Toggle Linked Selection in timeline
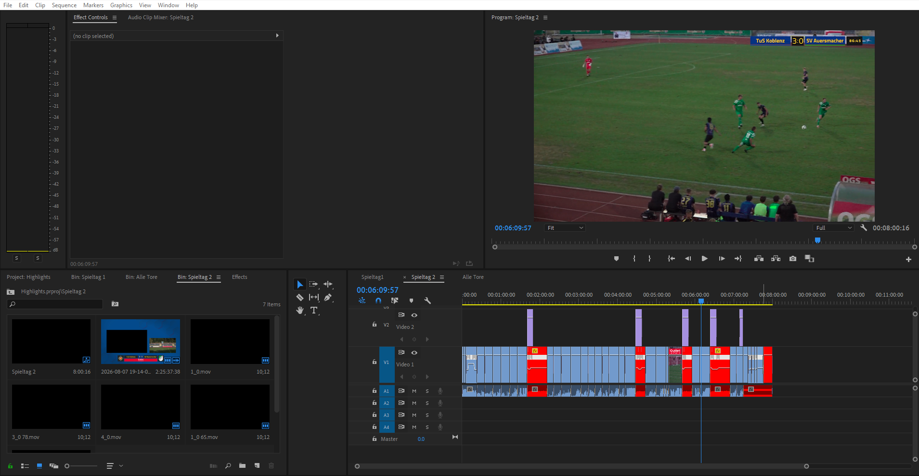This screenshot has height=476, width=919. (394, 301)
